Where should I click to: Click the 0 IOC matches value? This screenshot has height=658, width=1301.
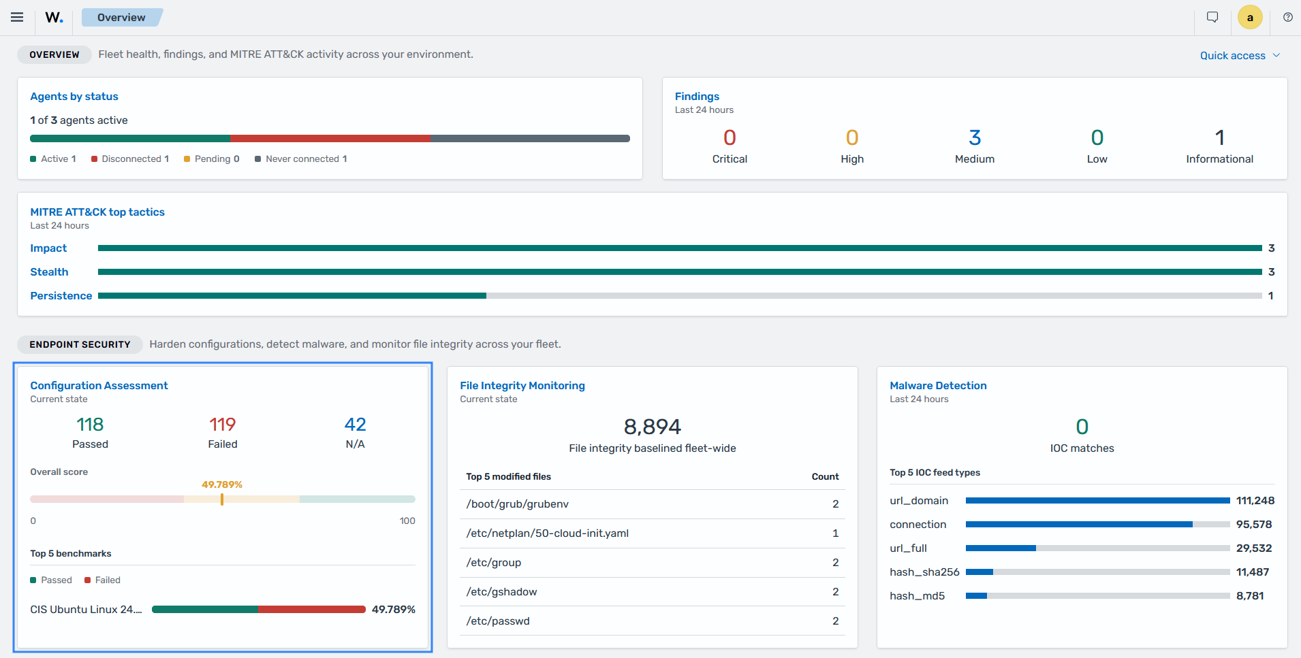pyautogui.click(x=1082, y=427)
